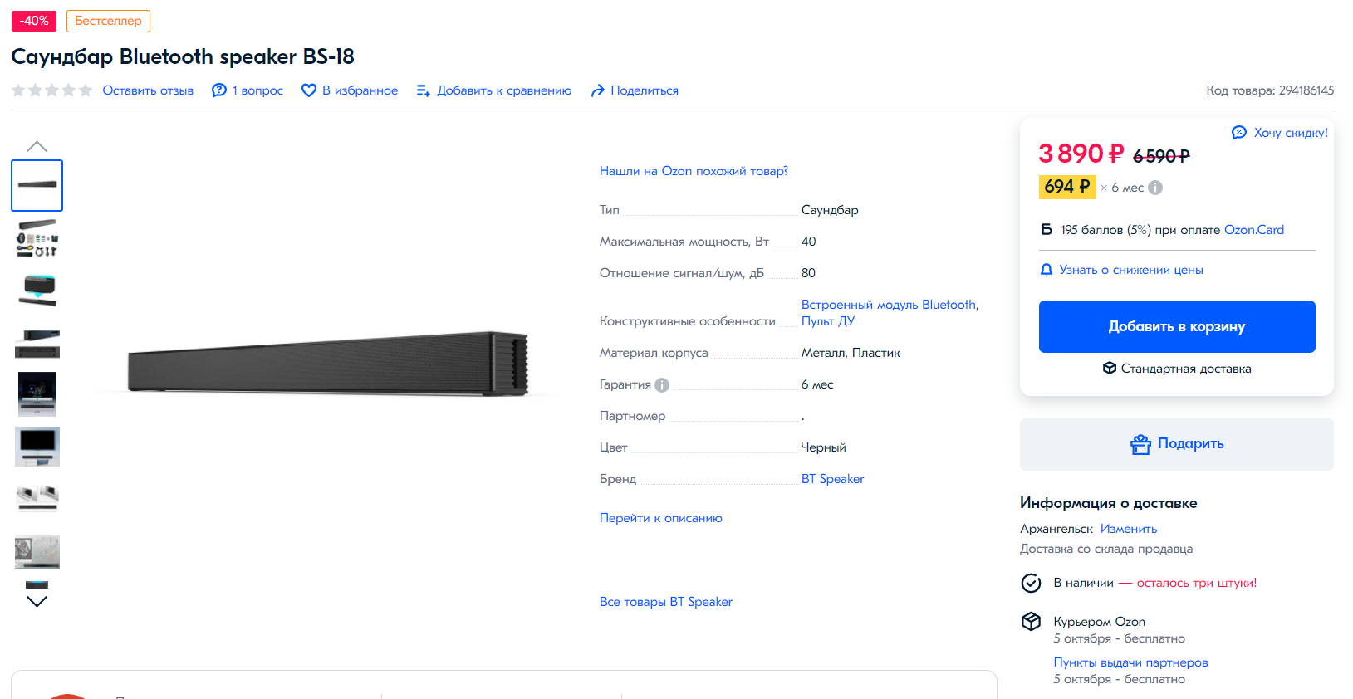Screen dimensions: 1353x699
Task: Click the bell icon for price drop alerts
Action: [1047, 270]
